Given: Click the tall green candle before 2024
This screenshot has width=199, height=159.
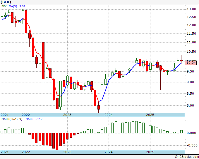Looking at the screenshot, I should (x=102, y=97).
